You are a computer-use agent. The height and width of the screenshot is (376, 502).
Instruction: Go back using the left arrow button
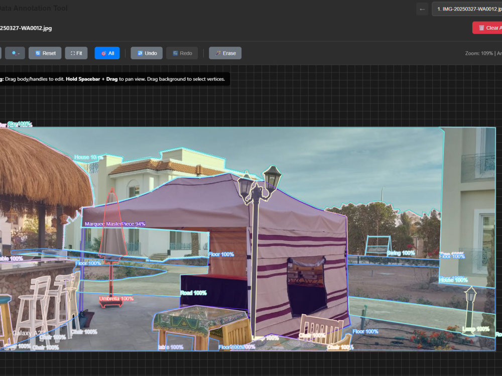[x=422, y=10]
